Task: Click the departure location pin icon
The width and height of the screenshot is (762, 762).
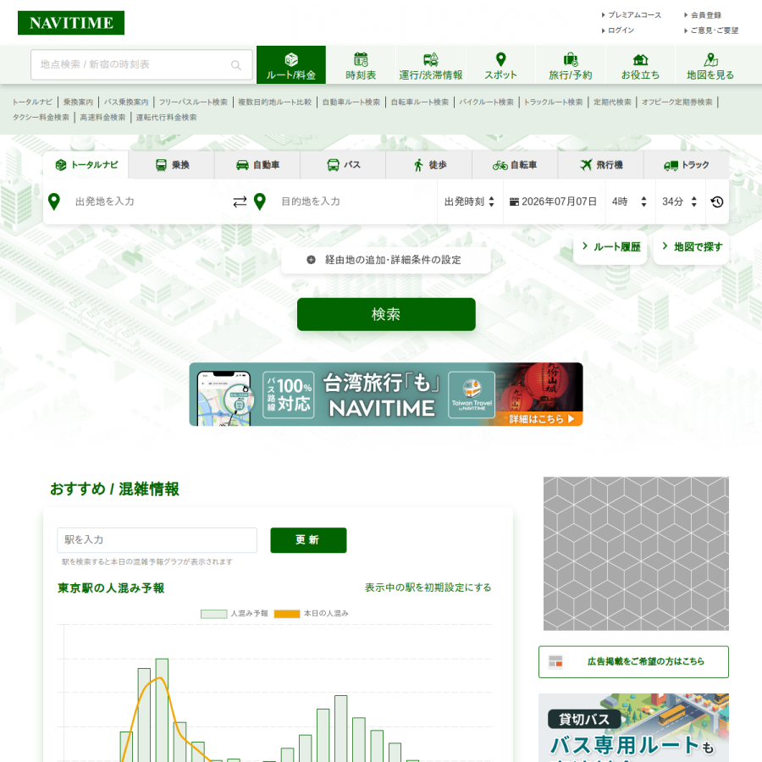Action: point(54,202)
